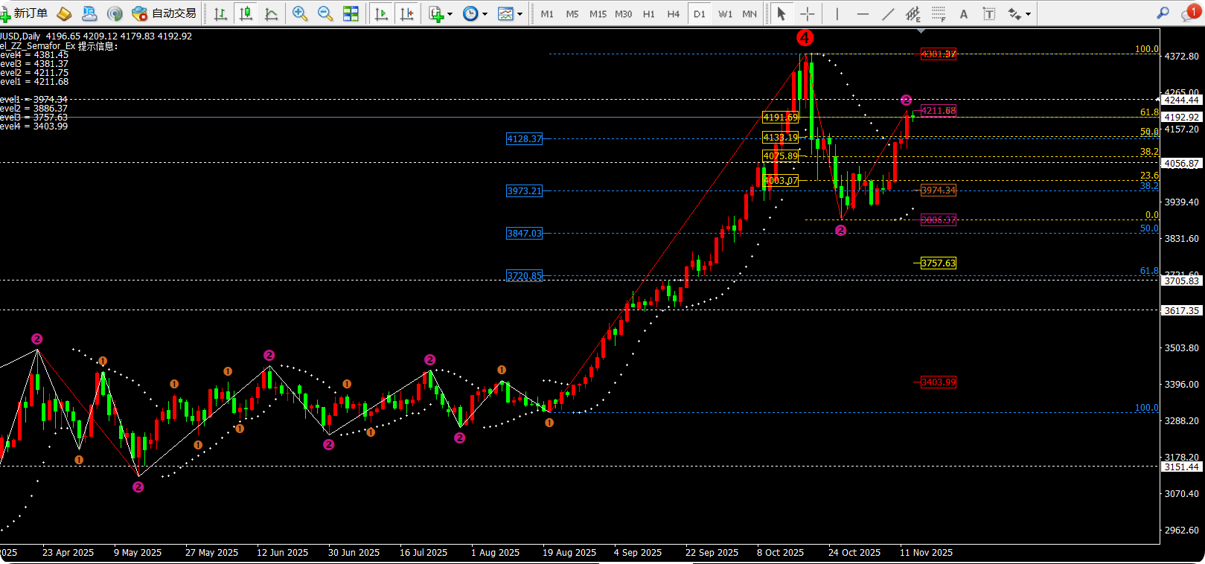
Task: Switch to M5 timeframe
Action: (x=572, y=13)
